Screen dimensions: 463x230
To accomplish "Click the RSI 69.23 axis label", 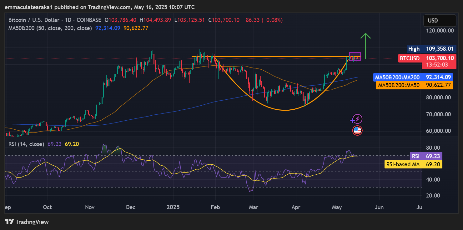I will tap(426, 156).
